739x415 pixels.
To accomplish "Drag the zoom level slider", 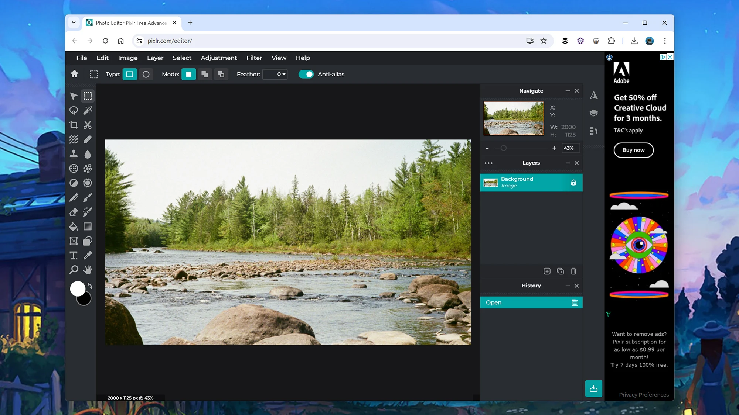I will [503, 148].
